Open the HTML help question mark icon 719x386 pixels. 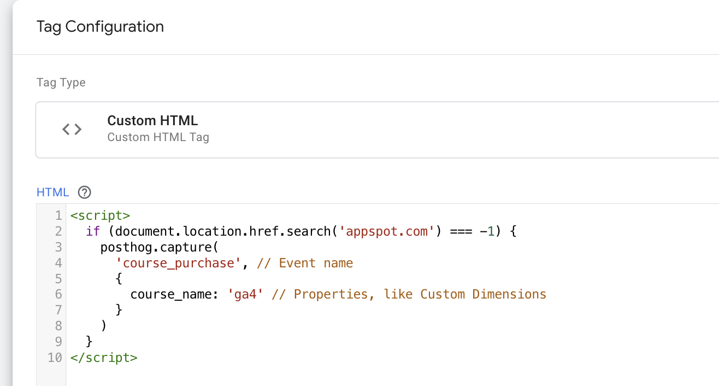tap(84, 192)
